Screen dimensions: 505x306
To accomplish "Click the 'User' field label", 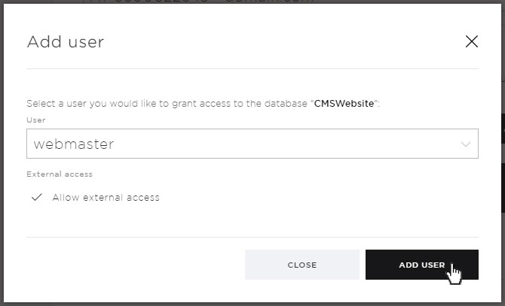I will pyautogui.click(x=36, y=120).
